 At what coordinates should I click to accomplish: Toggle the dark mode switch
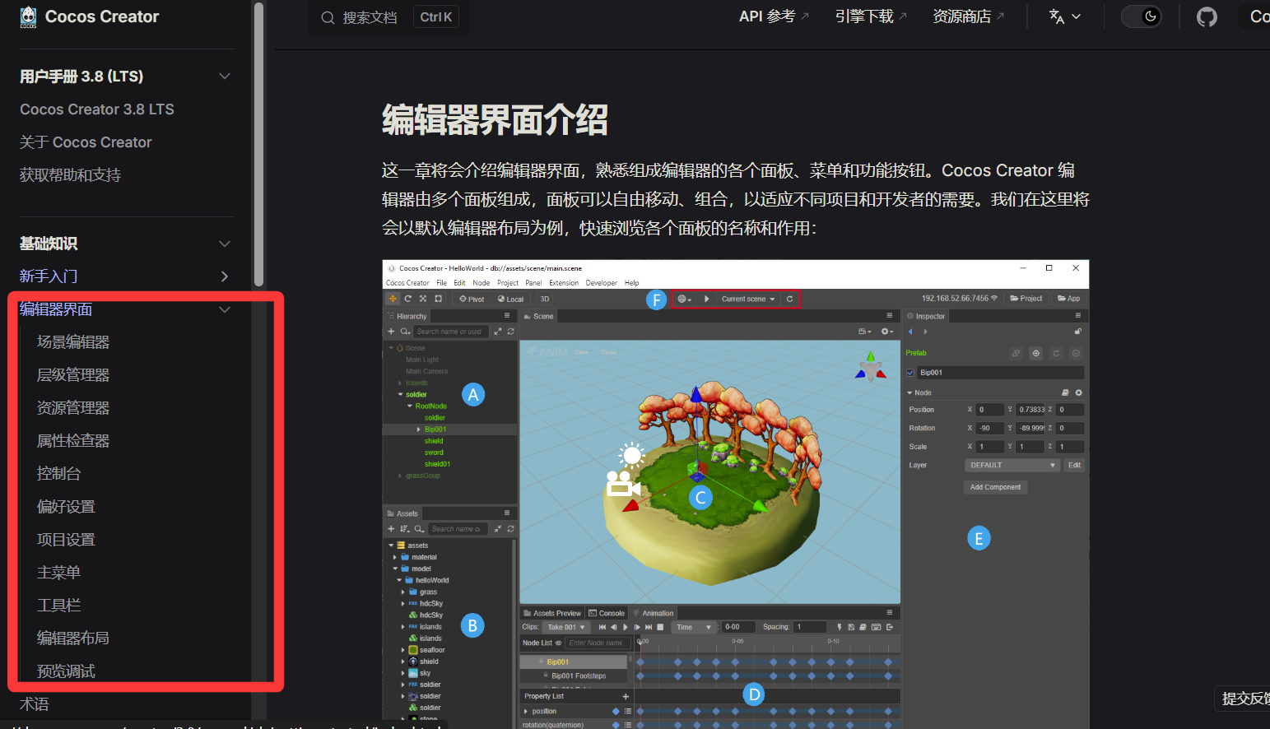click(x=1142, y=16)
